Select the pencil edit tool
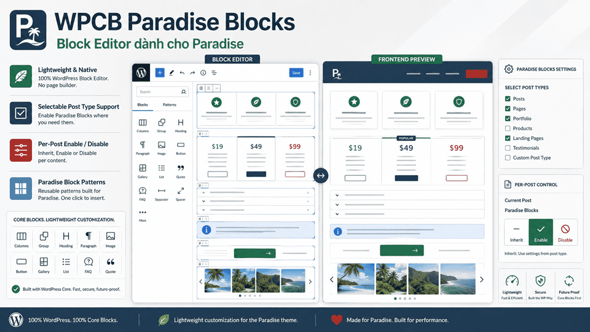The height and width of the screenshot is (332, 590). point(171,73)
